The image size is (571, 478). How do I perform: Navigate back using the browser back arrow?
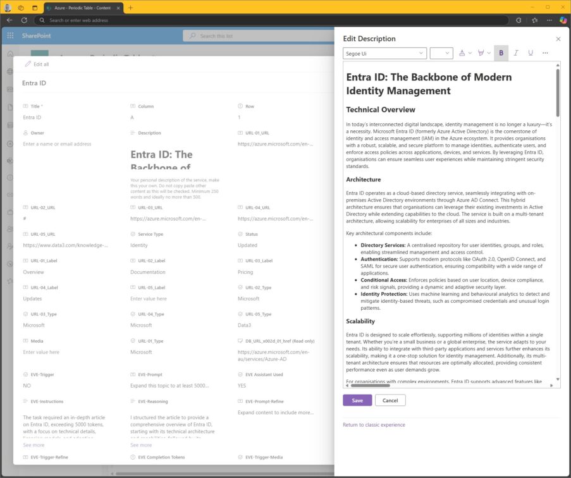click(9, 20)
